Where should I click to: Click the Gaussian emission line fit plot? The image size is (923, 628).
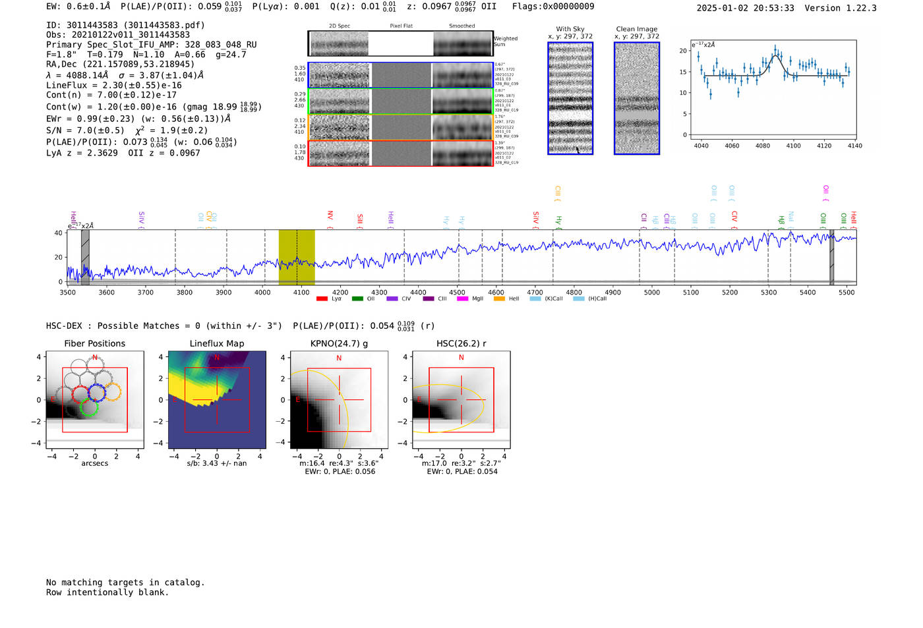click(773, 92)
